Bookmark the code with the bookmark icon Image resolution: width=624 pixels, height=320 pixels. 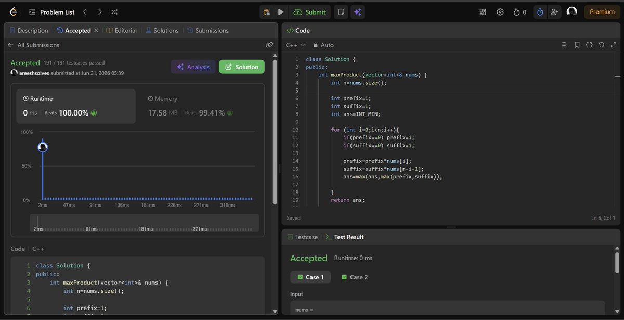point(577,45)
